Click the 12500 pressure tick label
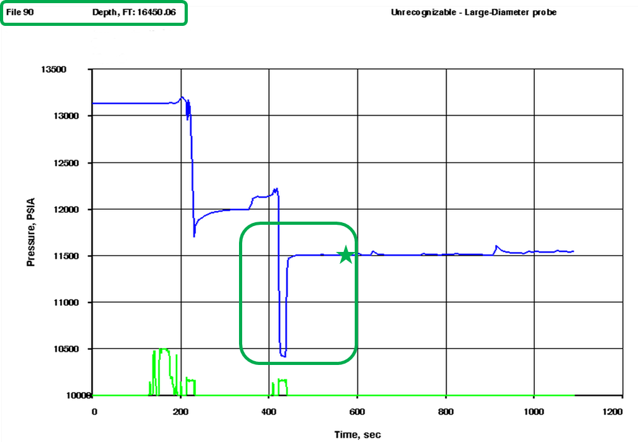Viewport: 638px width, 442px height. tap(66, 163)
